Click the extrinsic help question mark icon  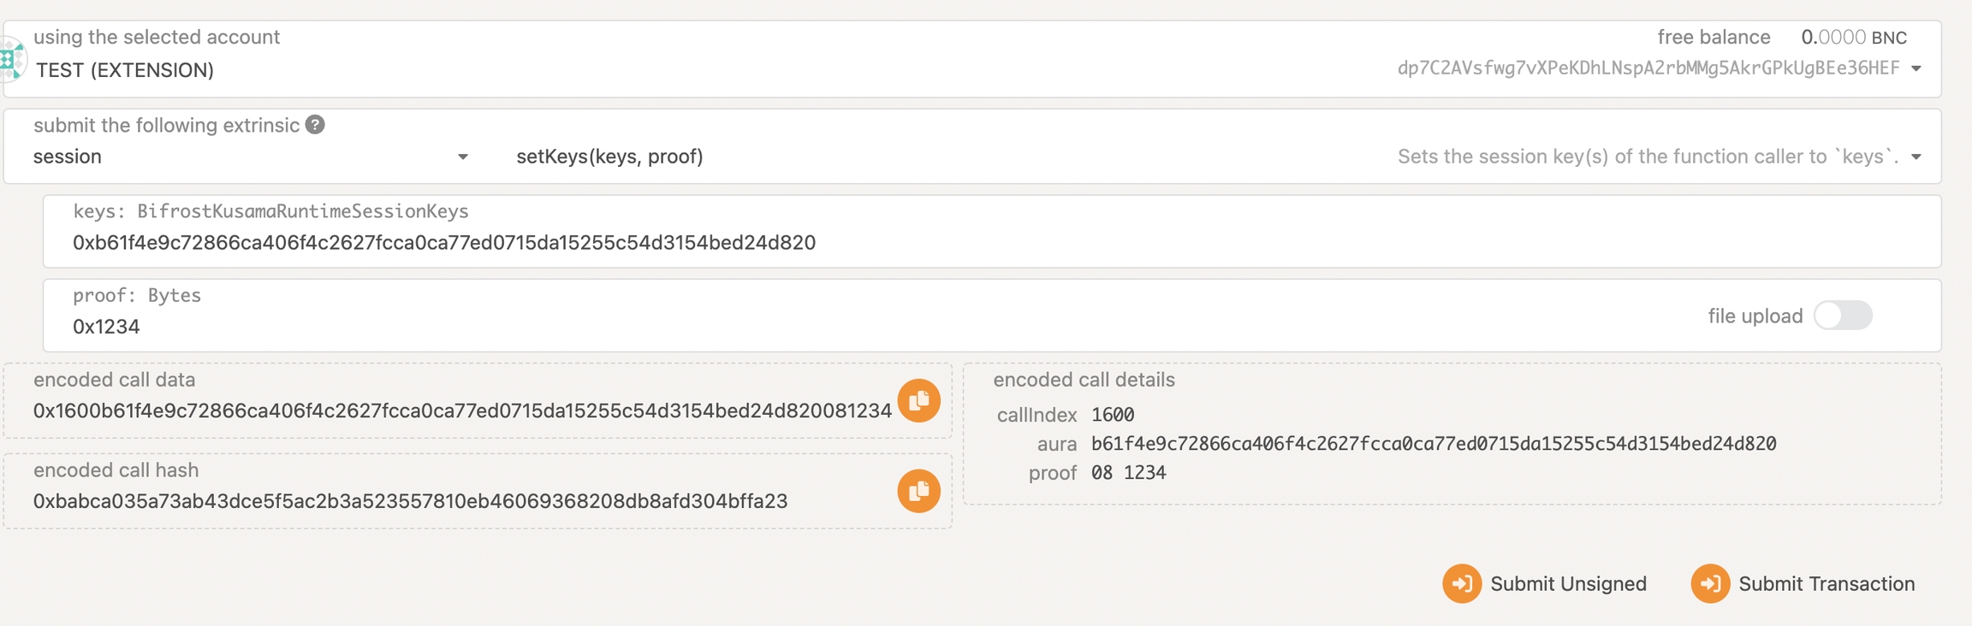(x=315, y=125)
